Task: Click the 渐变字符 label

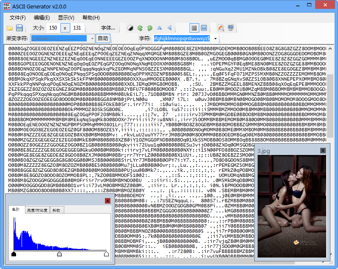Action: coord(17,38)
